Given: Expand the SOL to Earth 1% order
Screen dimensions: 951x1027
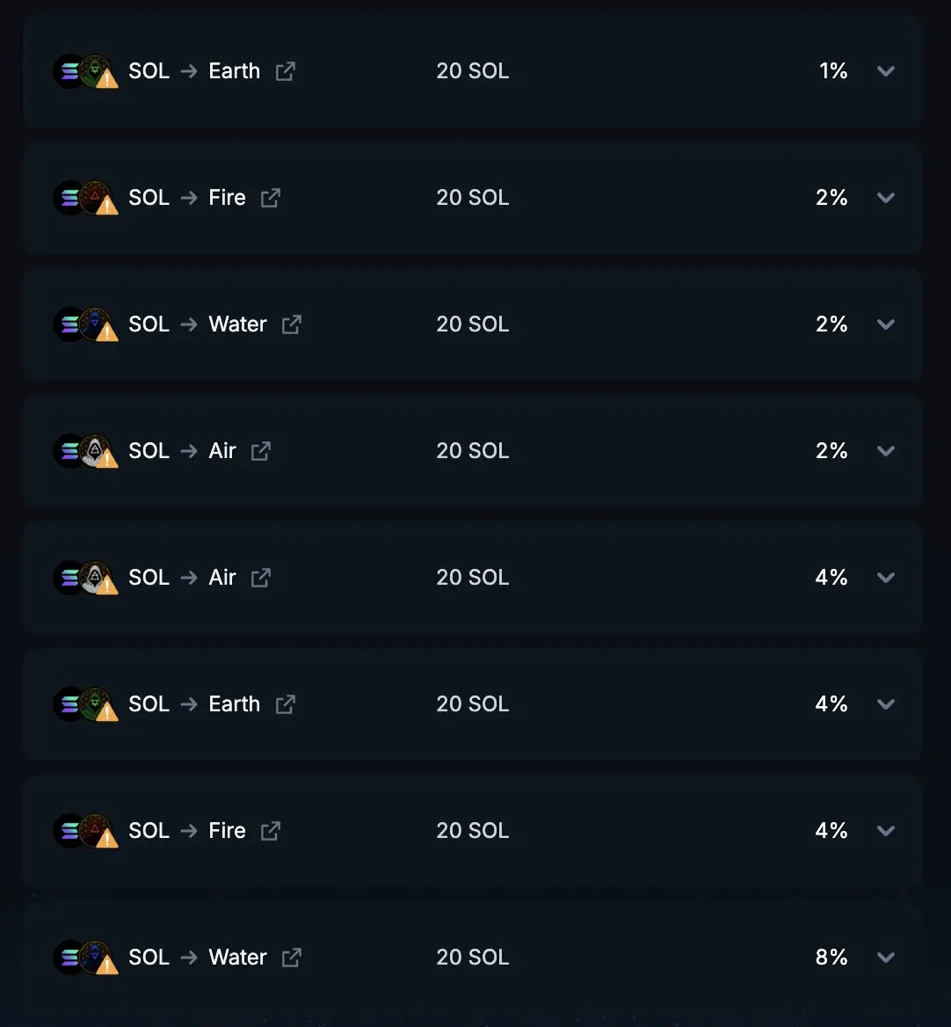Looking at the screenshot, I should coord(886,70).
